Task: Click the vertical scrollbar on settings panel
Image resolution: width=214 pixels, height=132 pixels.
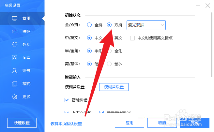Action: 211,45
